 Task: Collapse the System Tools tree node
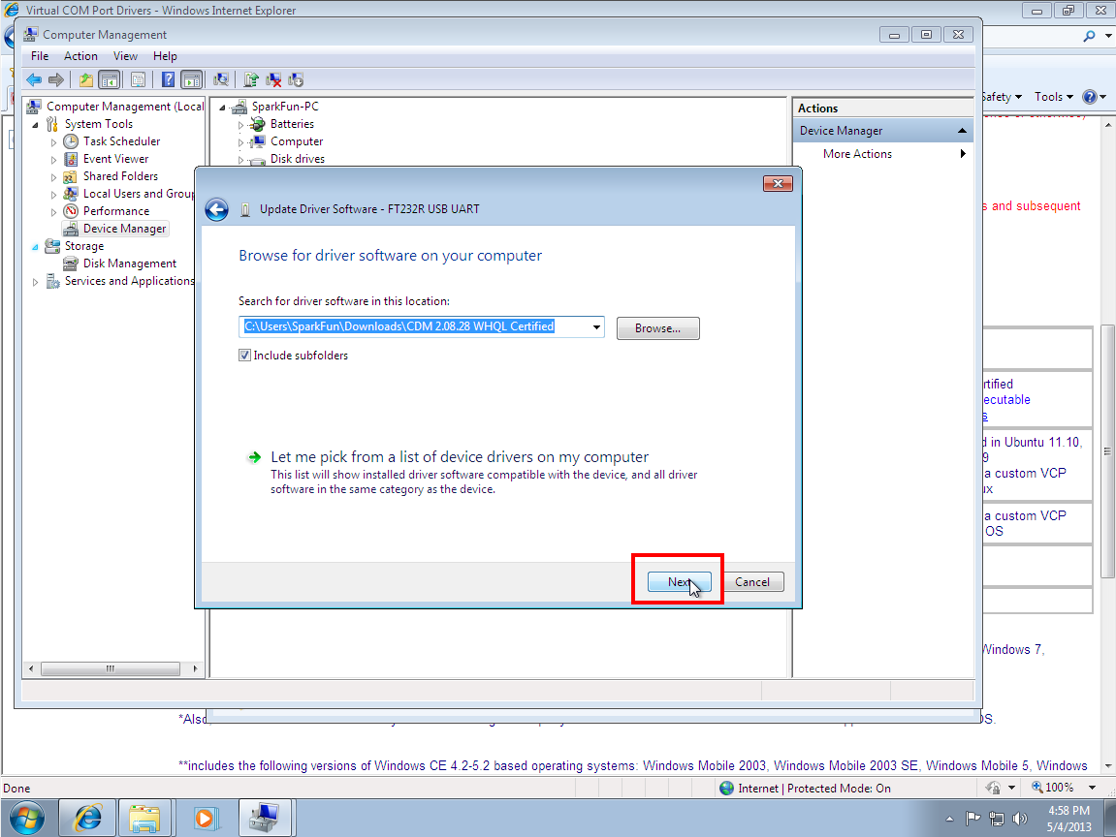click(35, 124)
